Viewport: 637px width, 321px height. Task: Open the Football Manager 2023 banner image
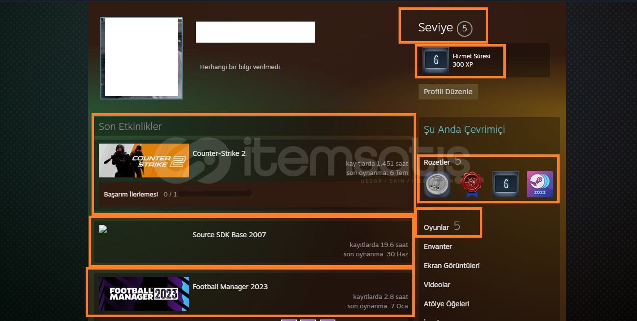144,294
